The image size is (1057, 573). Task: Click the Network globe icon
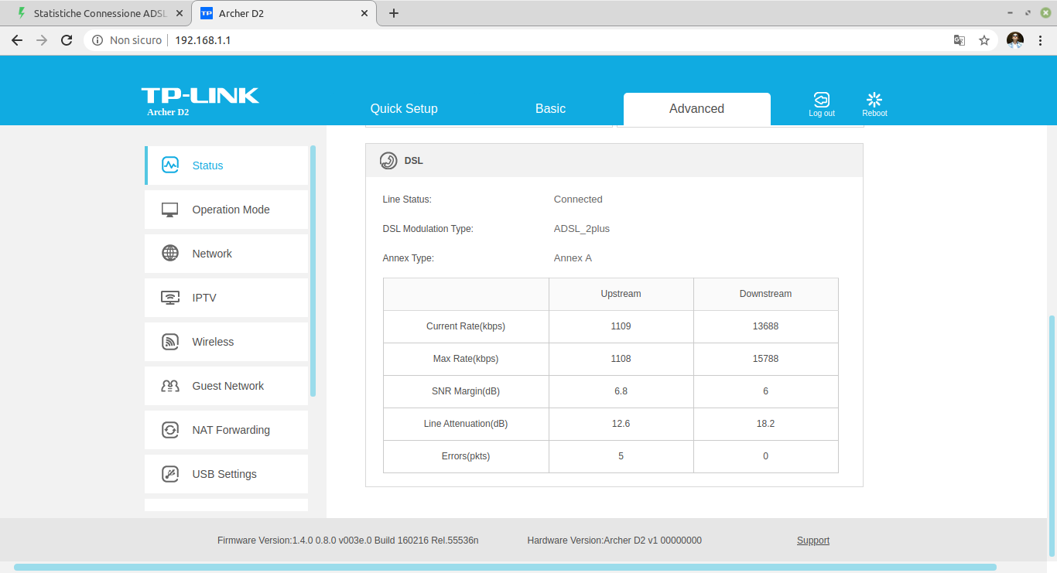coord(170,254)
